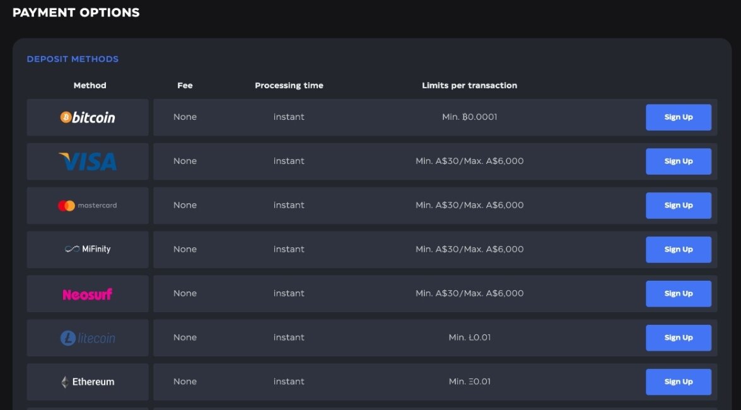
Task: Click the Mastercard row fee None
Action: [x=185, y=205]
